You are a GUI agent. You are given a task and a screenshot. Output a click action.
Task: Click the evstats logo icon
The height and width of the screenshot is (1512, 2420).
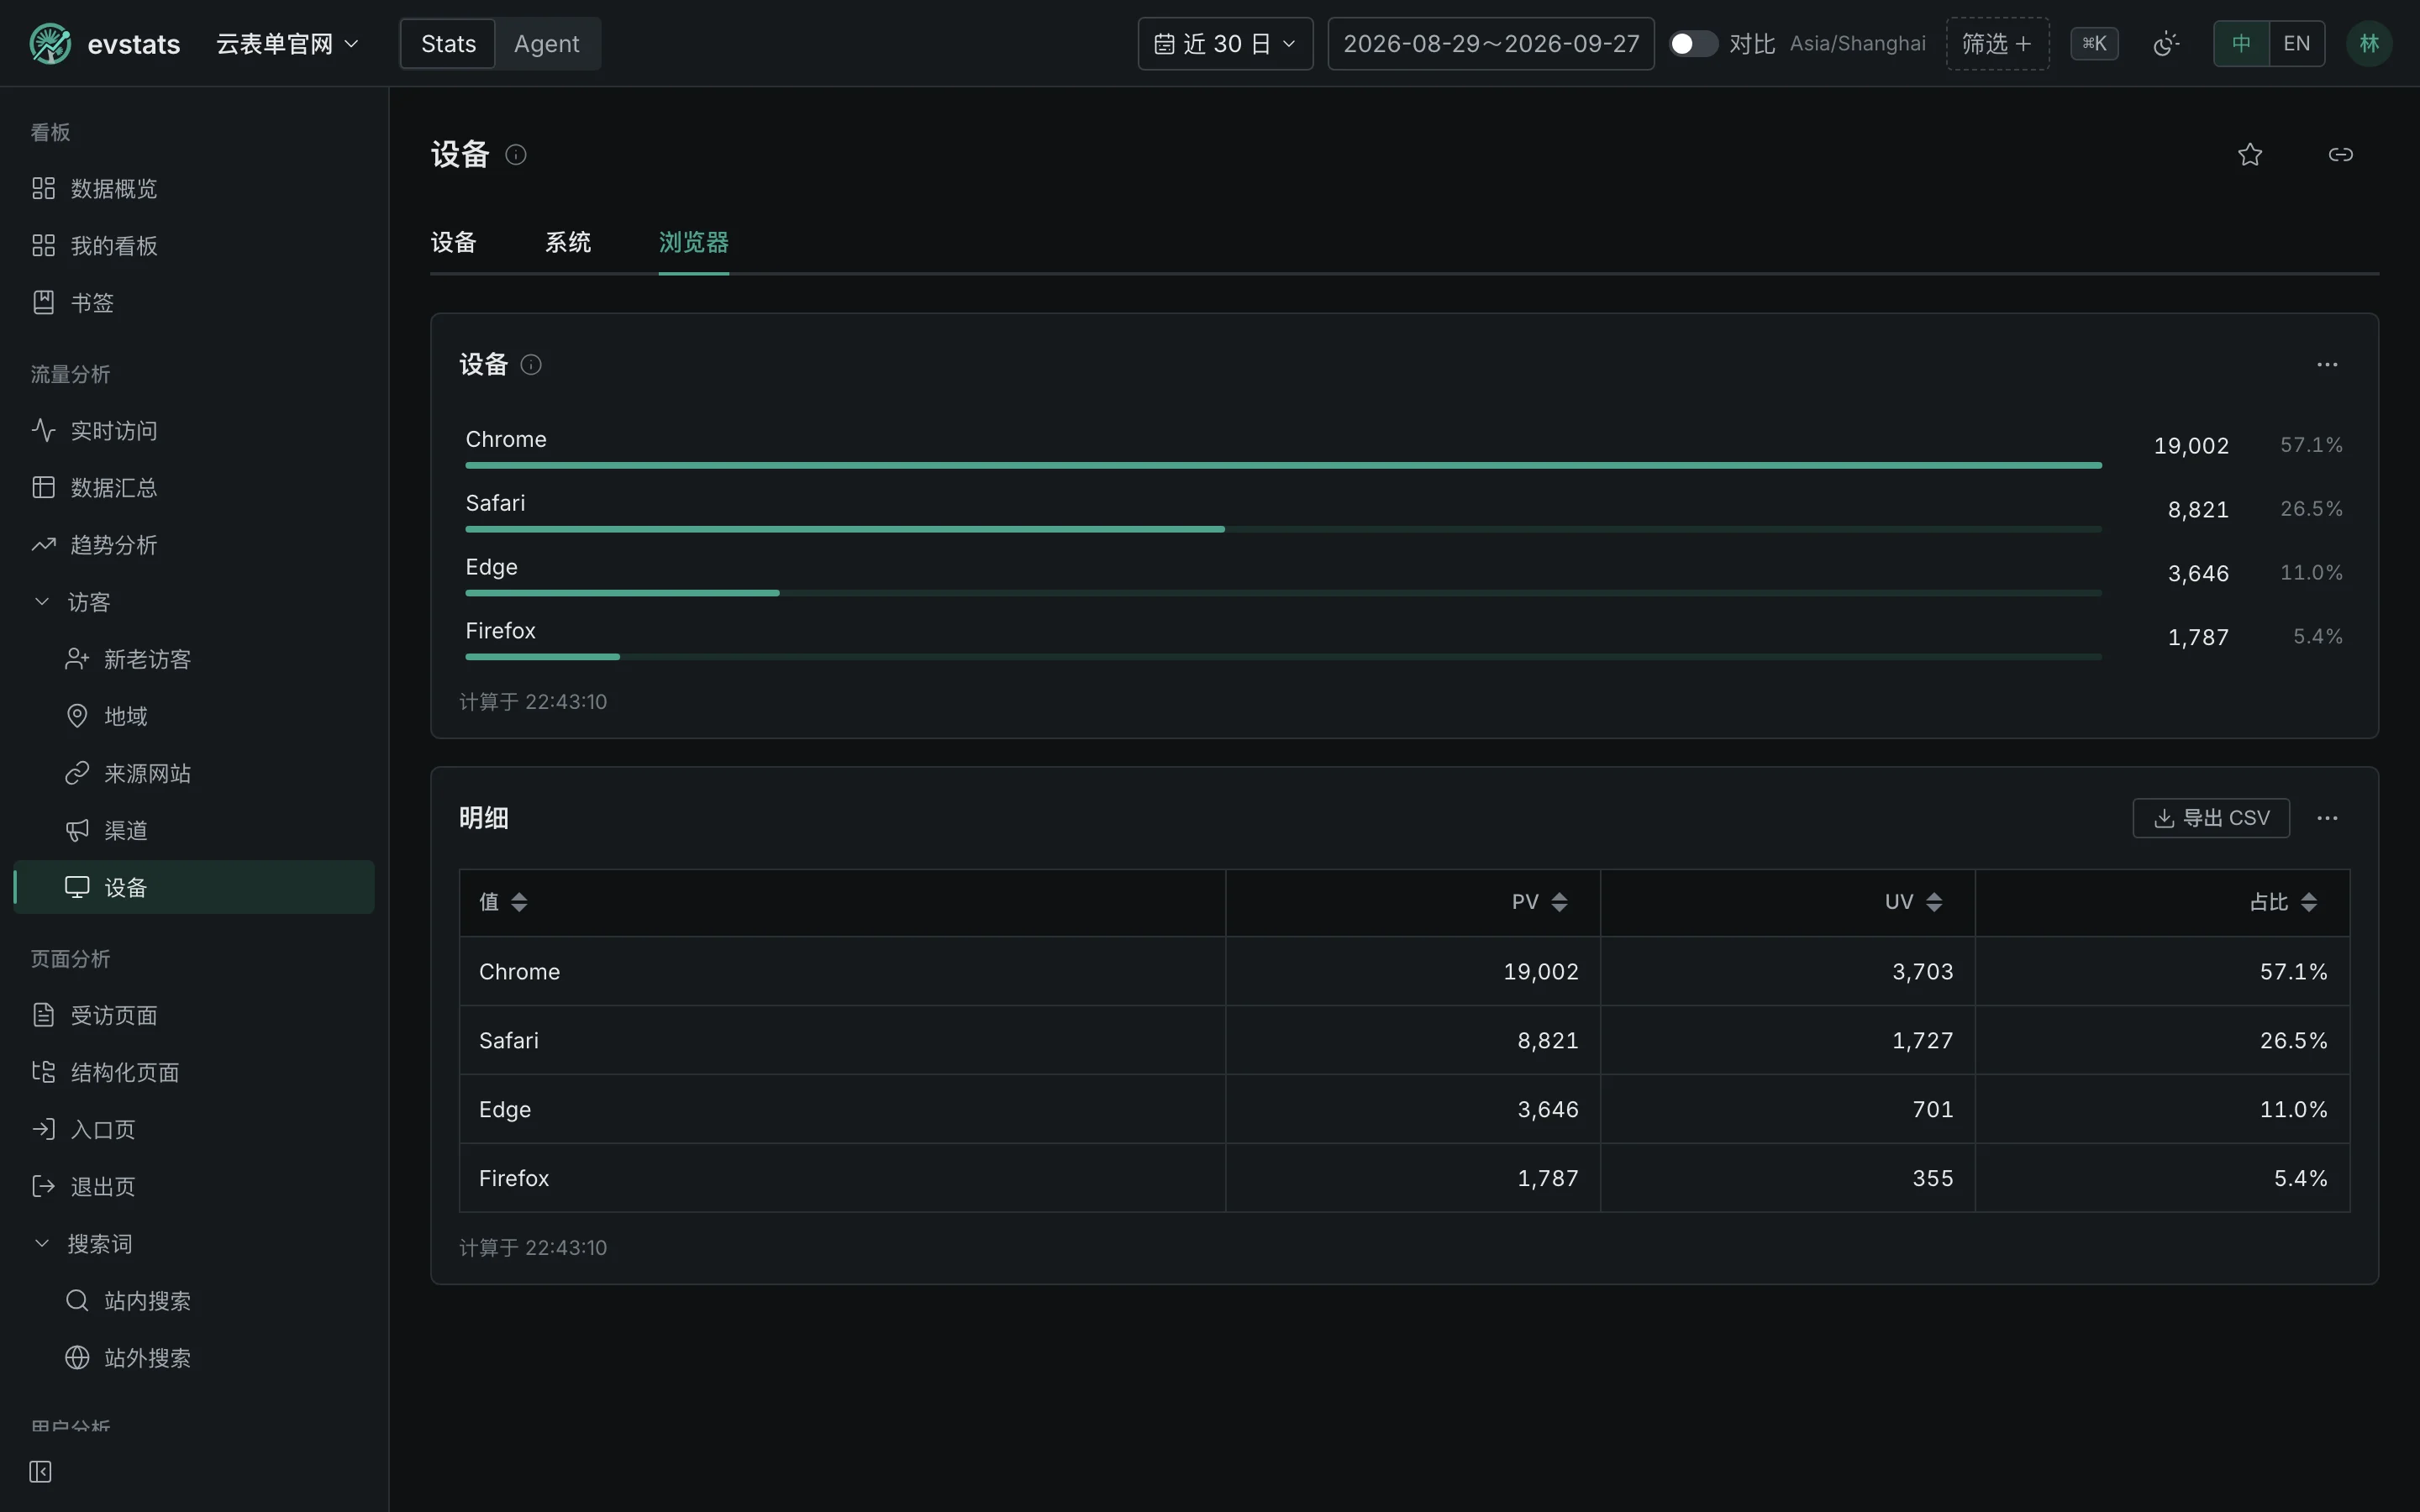click(50, 44)
